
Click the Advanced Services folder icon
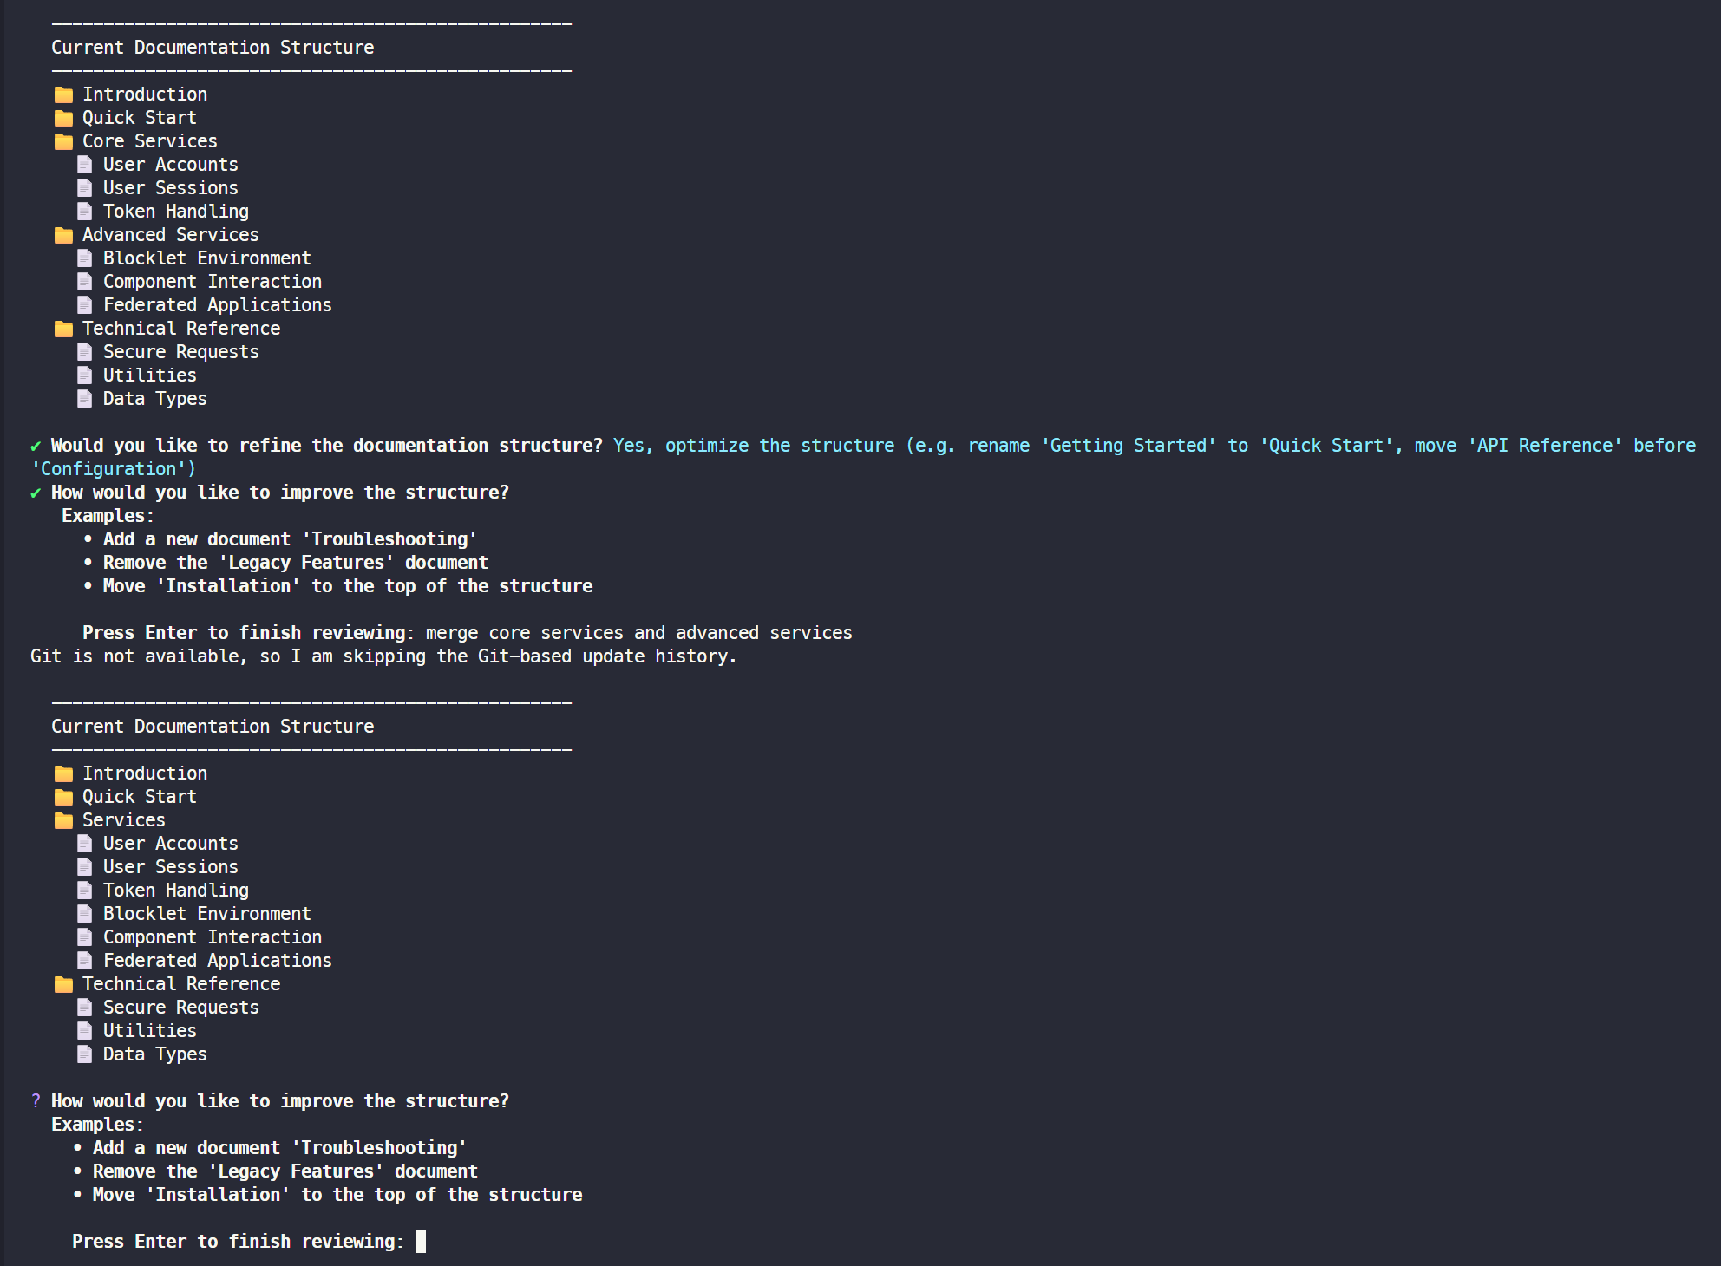(x=63, y=235)
